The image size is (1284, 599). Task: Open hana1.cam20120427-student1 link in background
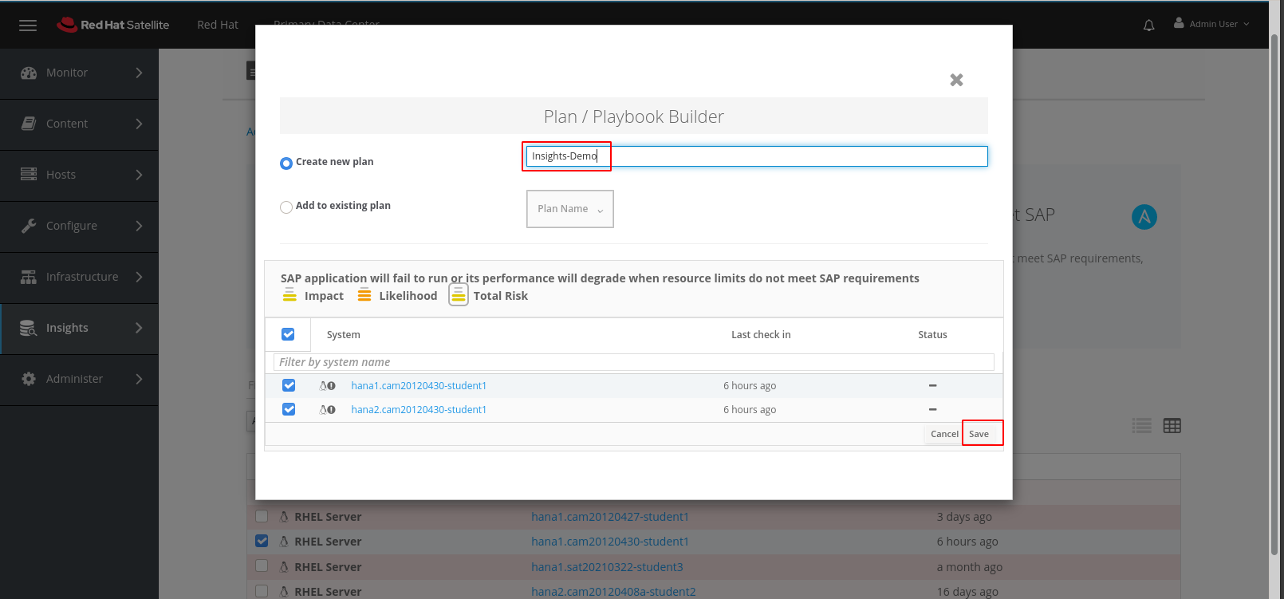(x=610, y=517)
